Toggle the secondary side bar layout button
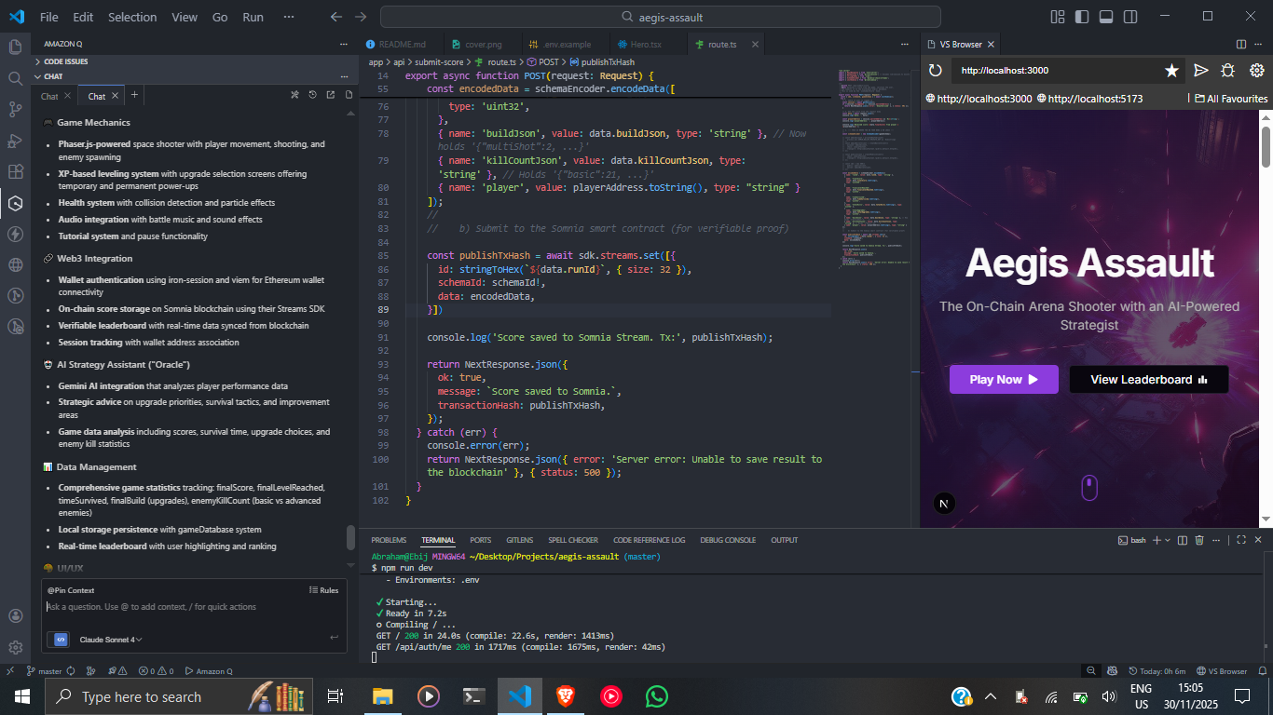Viewport: 1273px width, 715px height. click(1130, 17)
